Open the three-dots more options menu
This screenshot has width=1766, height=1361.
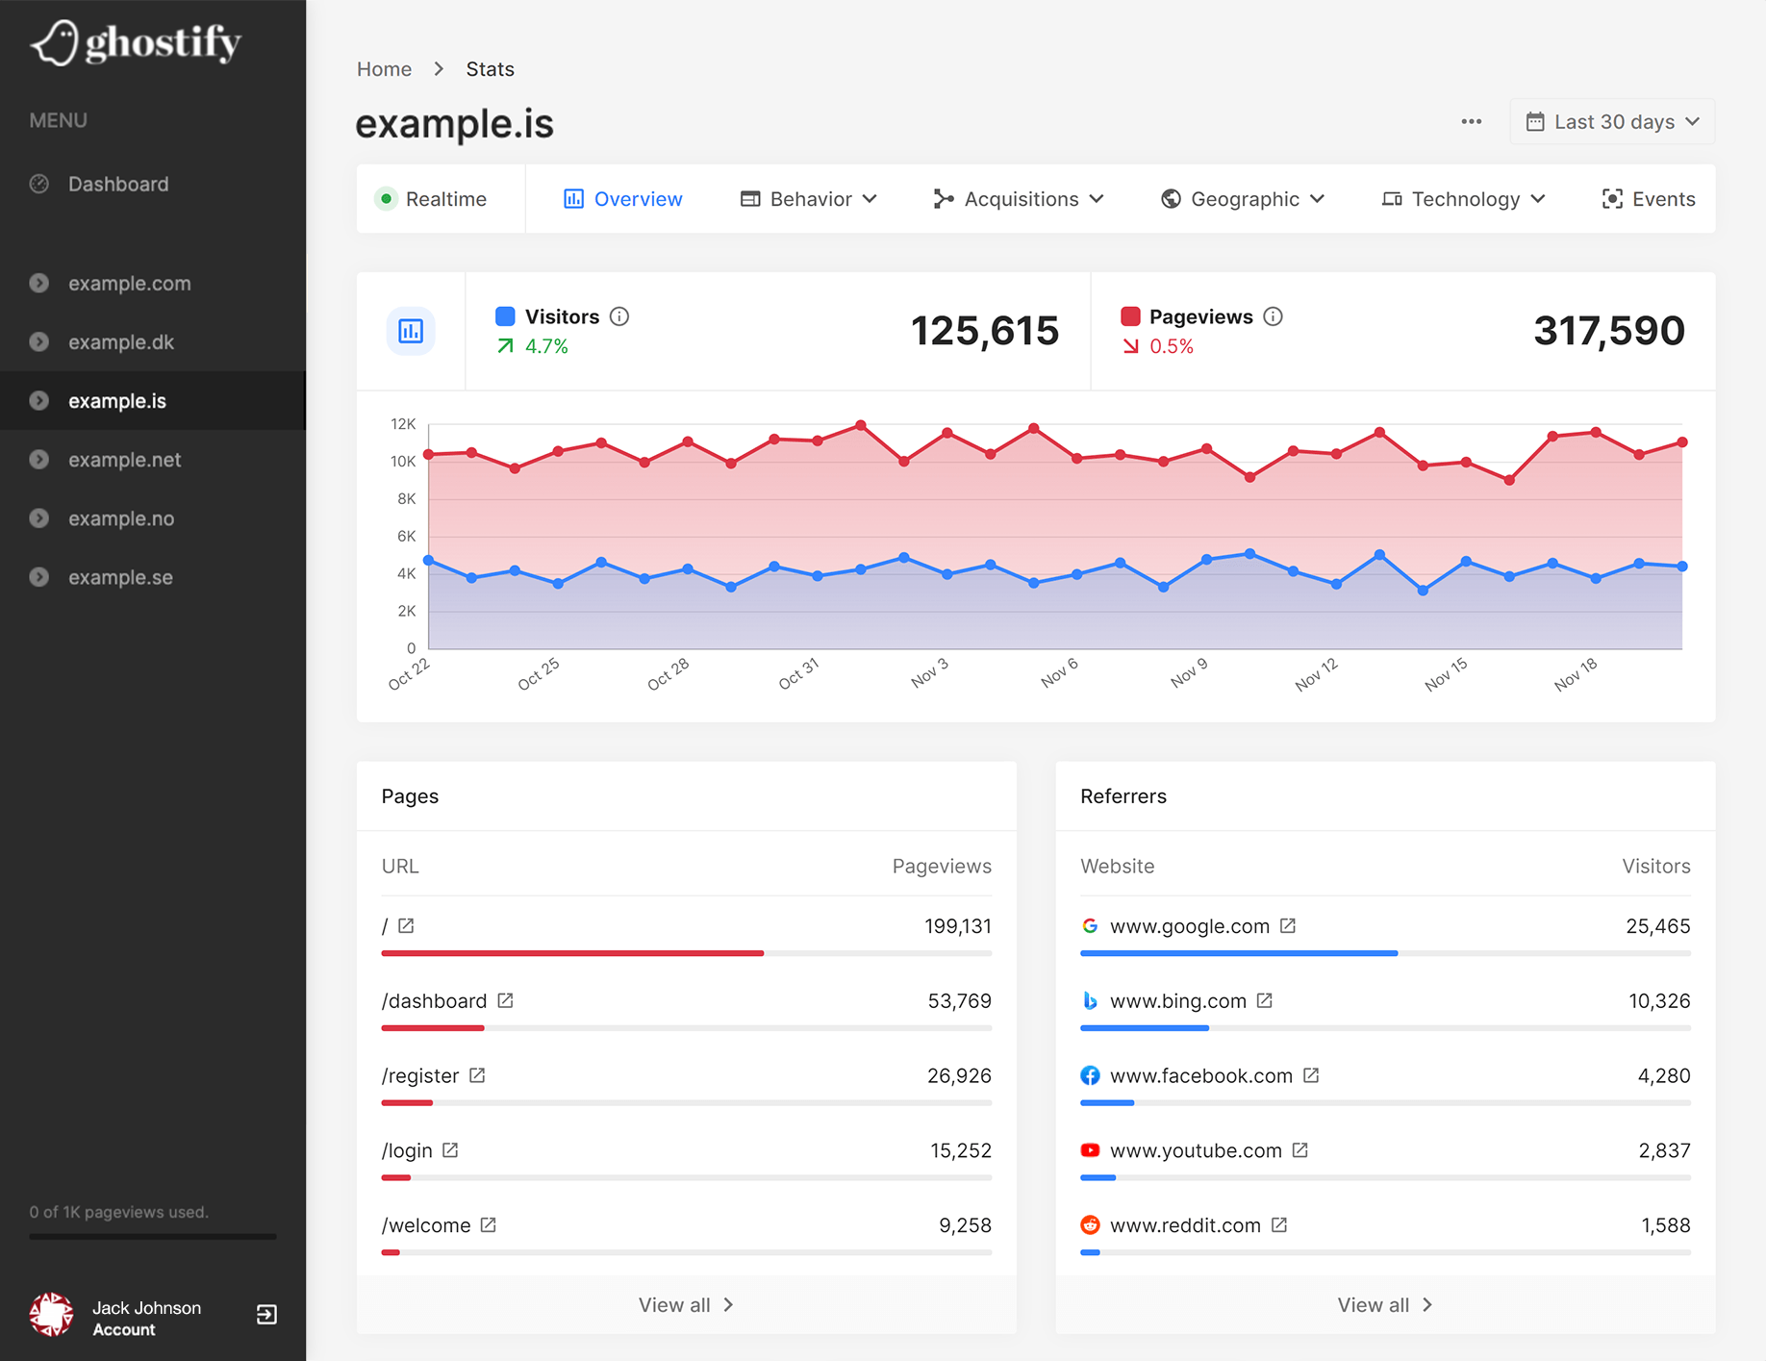tap(1471, 122)
